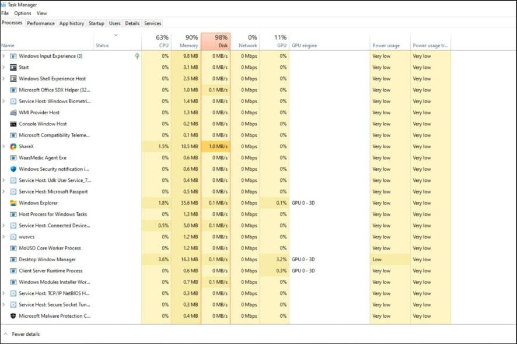Switch to the Startup tab

(x=96, y=23)
